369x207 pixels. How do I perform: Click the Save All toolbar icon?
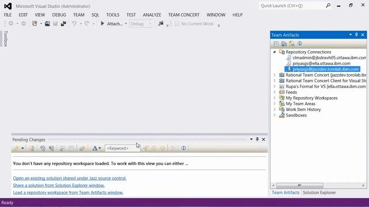[63, 24]
